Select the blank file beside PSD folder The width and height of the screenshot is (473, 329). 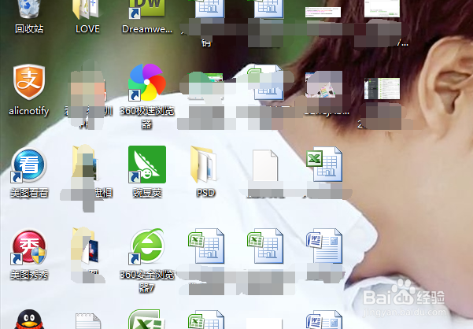pos(265,165)
